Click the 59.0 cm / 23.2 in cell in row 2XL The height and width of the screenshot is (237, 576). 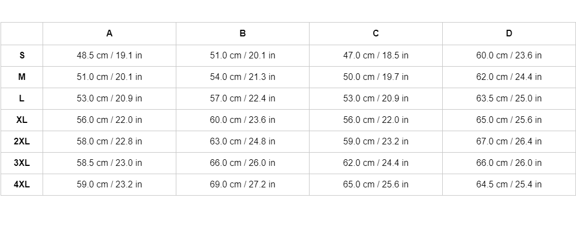(376, 141)
